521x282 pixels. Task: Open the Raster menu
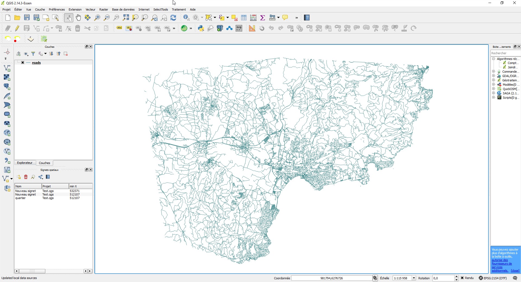click(x=104, y=9)
